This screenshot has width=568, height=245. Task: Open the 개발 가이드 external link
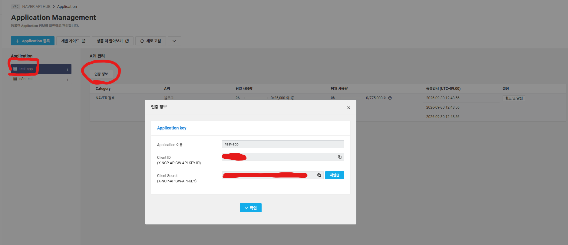73,41
